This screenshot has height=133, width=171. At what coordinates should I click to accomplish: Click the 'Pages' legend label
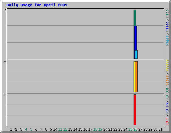pos(167,41)
